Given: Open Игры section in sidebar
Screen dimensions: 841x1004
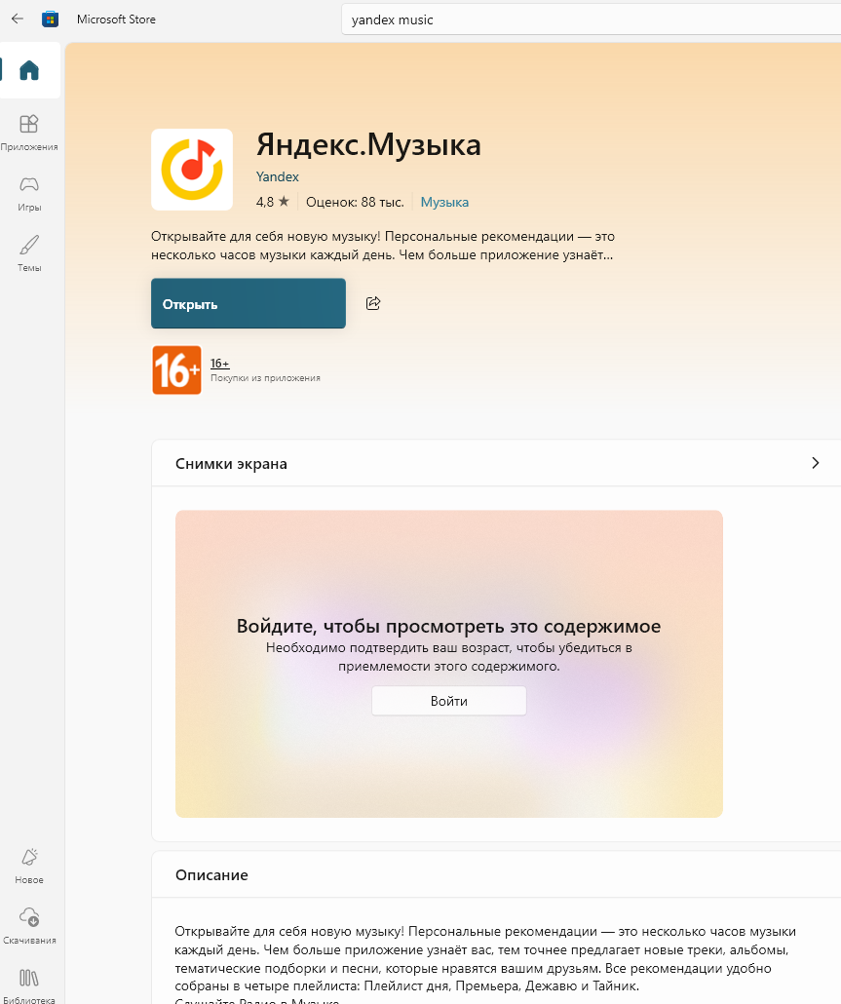Looking at the screenshot, I should coord(29,193).
